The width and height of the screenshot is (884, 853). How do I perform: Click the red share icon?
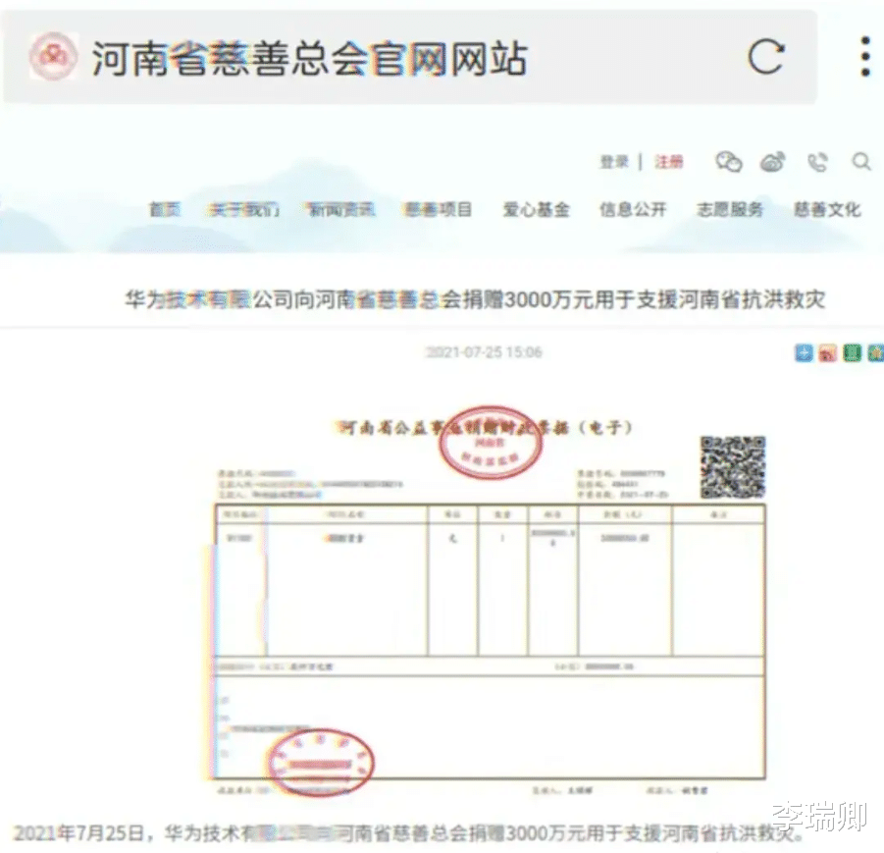click(828, 353)
